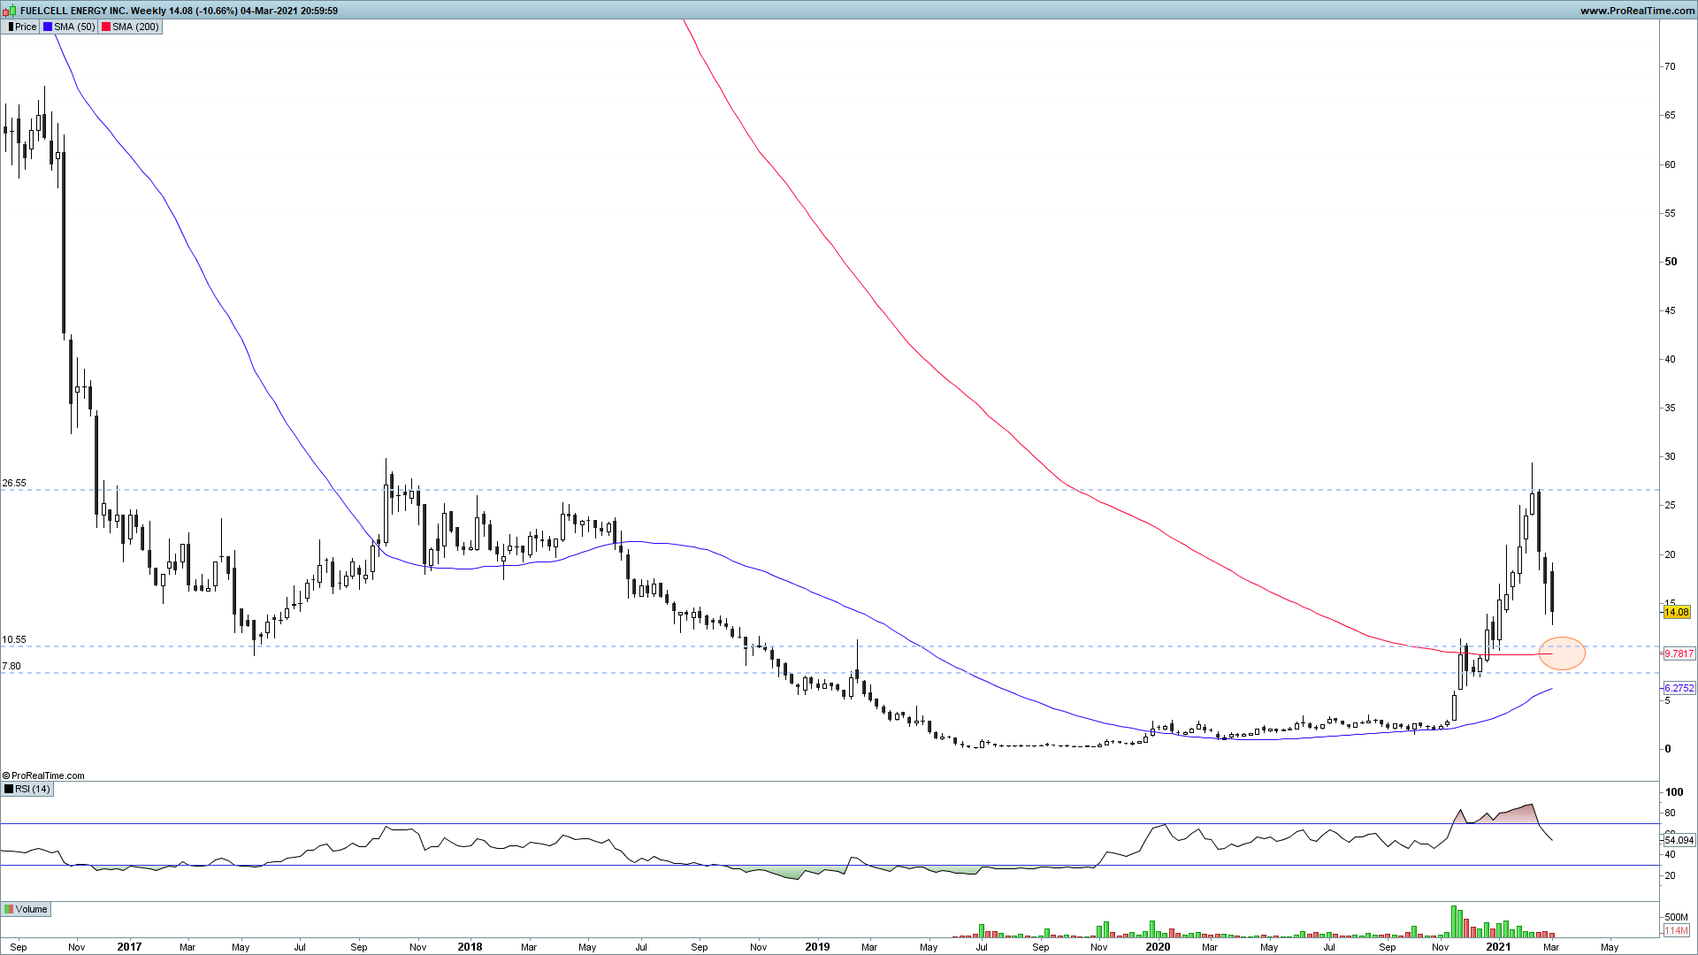Viewport: 1698px width, 955px height.
Task: Click the 2019 label on time axis
Action: click(x=817, y=946)
